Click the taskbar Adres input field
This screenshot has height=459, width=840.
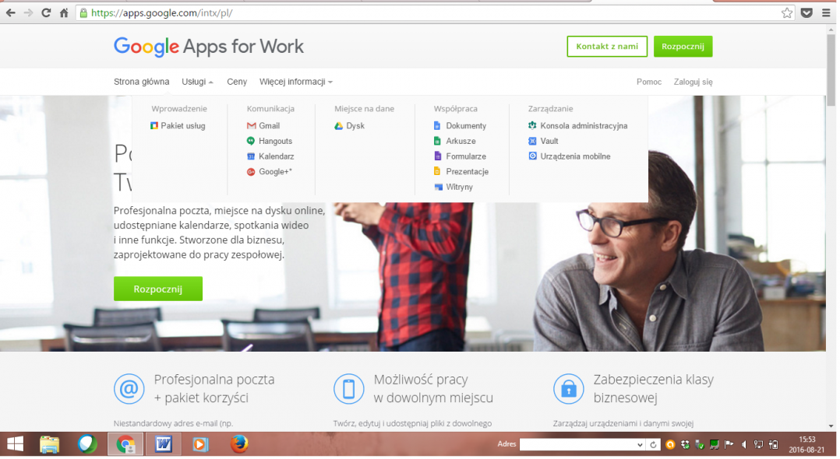(x=577, y=444)
